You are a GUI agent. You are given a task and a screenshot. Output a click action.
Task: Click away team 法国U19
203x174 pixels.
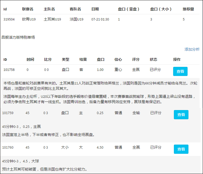[77, 19]
